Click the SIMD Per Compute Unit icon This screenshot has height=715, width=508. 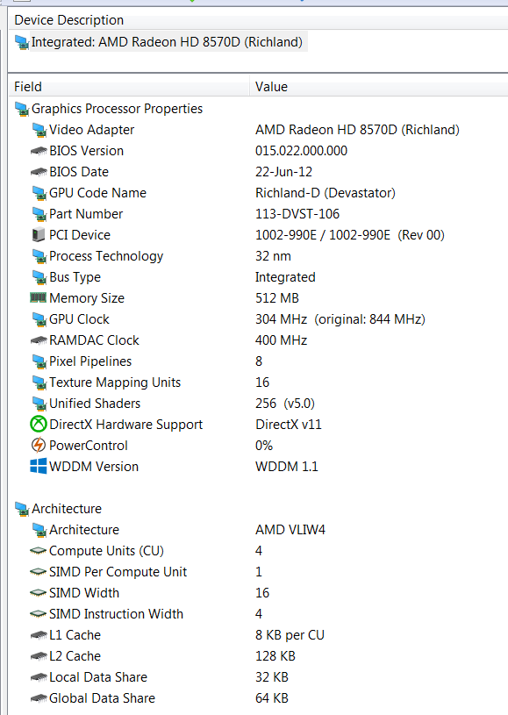(x=39, y=572)
